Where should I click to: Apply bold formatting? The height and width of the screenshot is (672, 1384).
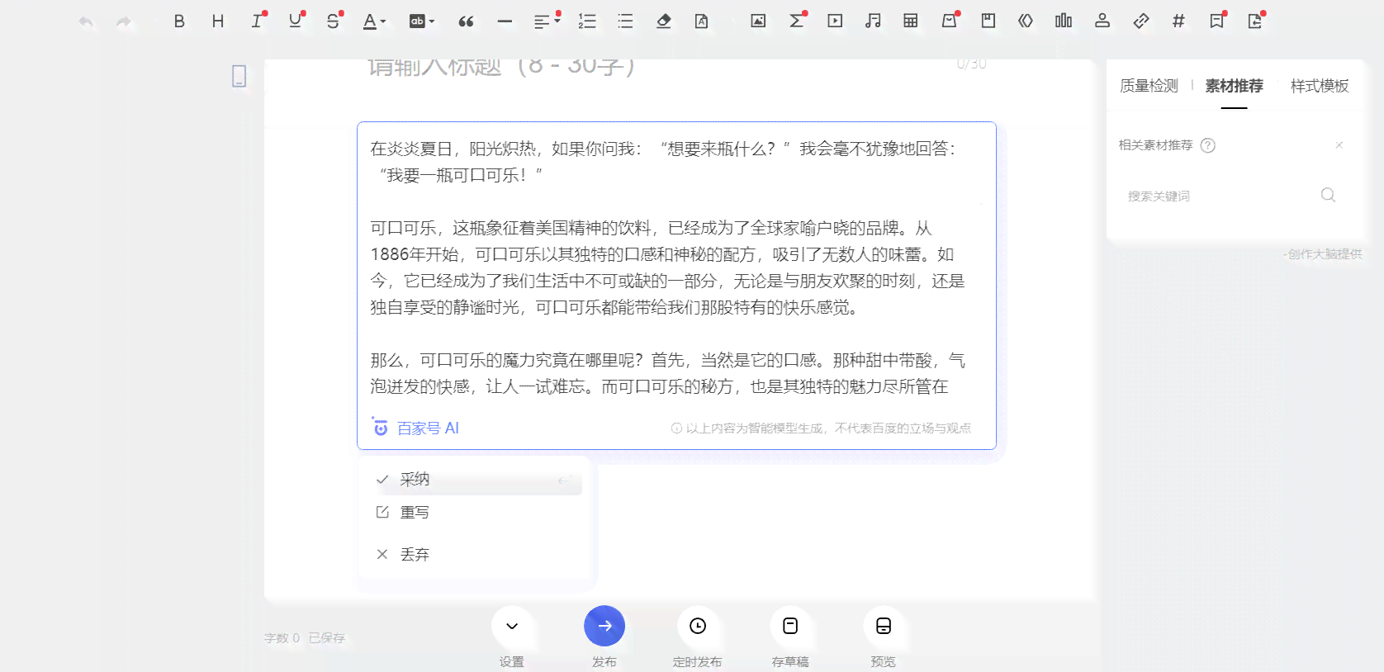tap(179, 21)
